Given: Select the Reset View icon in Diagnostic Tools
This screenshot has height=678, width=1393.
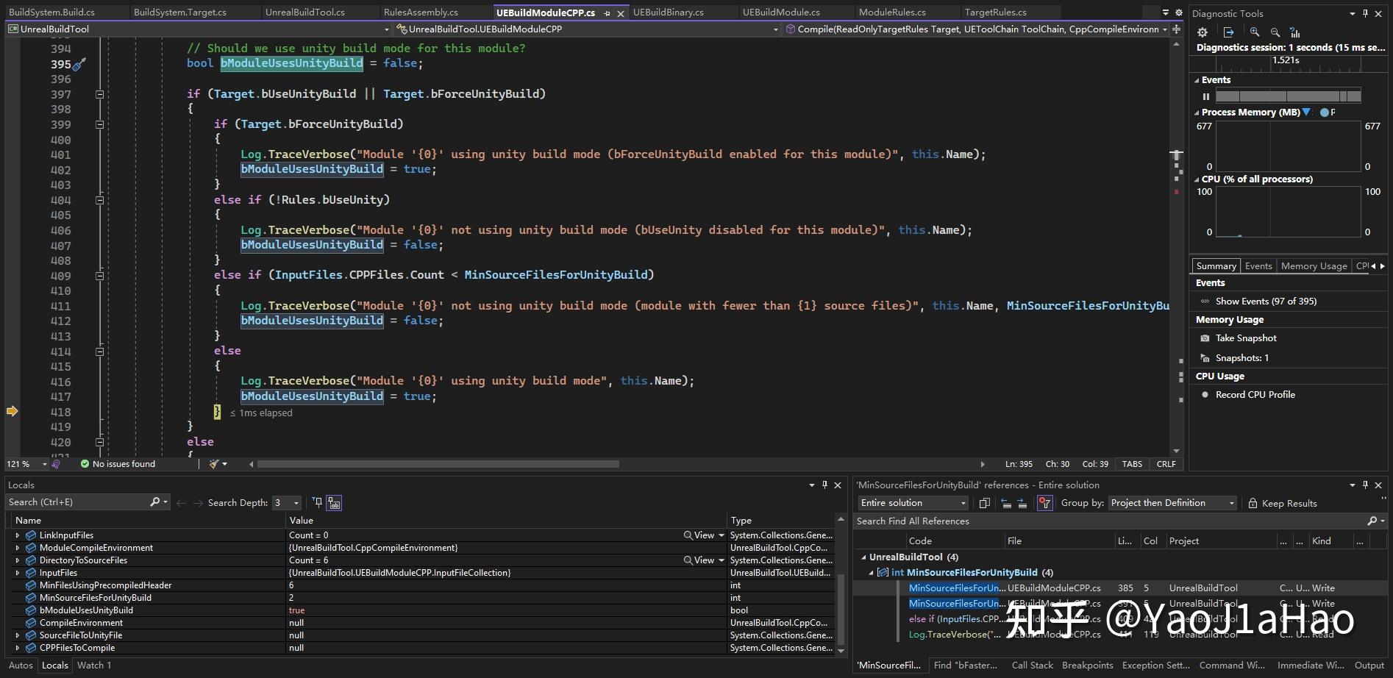Looking at the screenshot, I should click(x=1295, y=32).
